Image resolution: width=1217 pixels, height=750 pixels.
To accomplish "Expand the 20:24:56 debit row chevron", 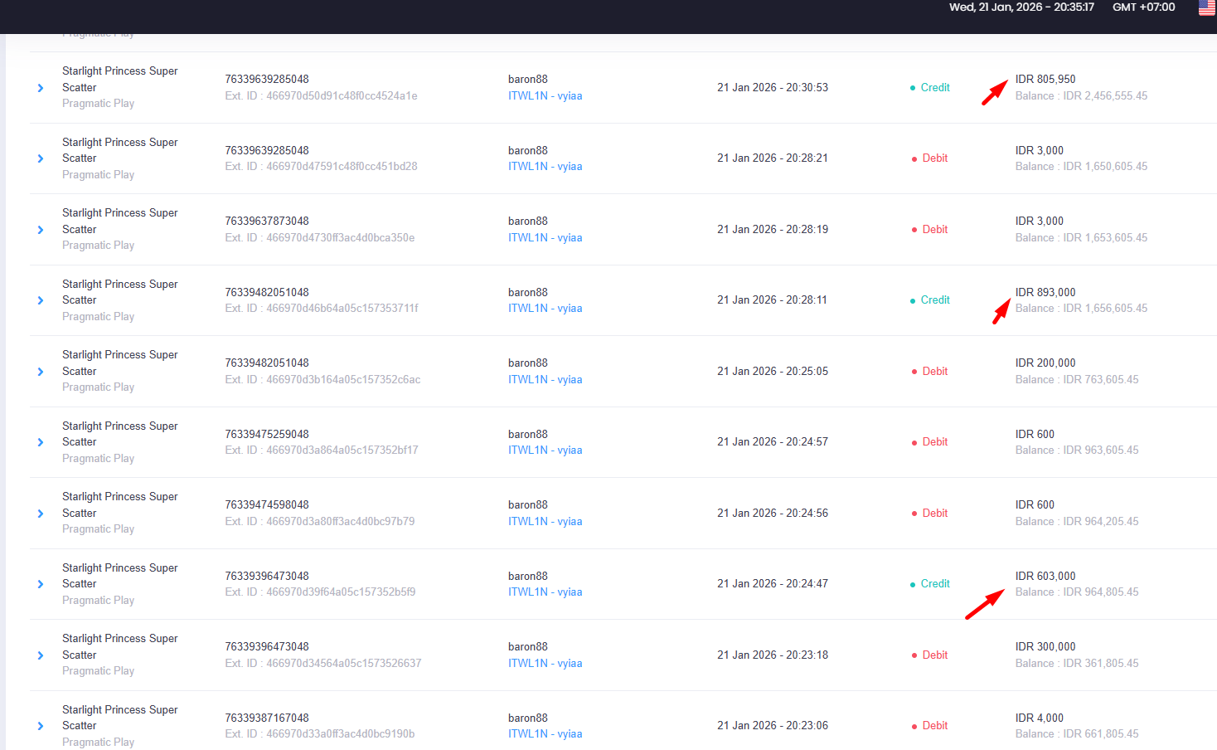I will [41, 514].
